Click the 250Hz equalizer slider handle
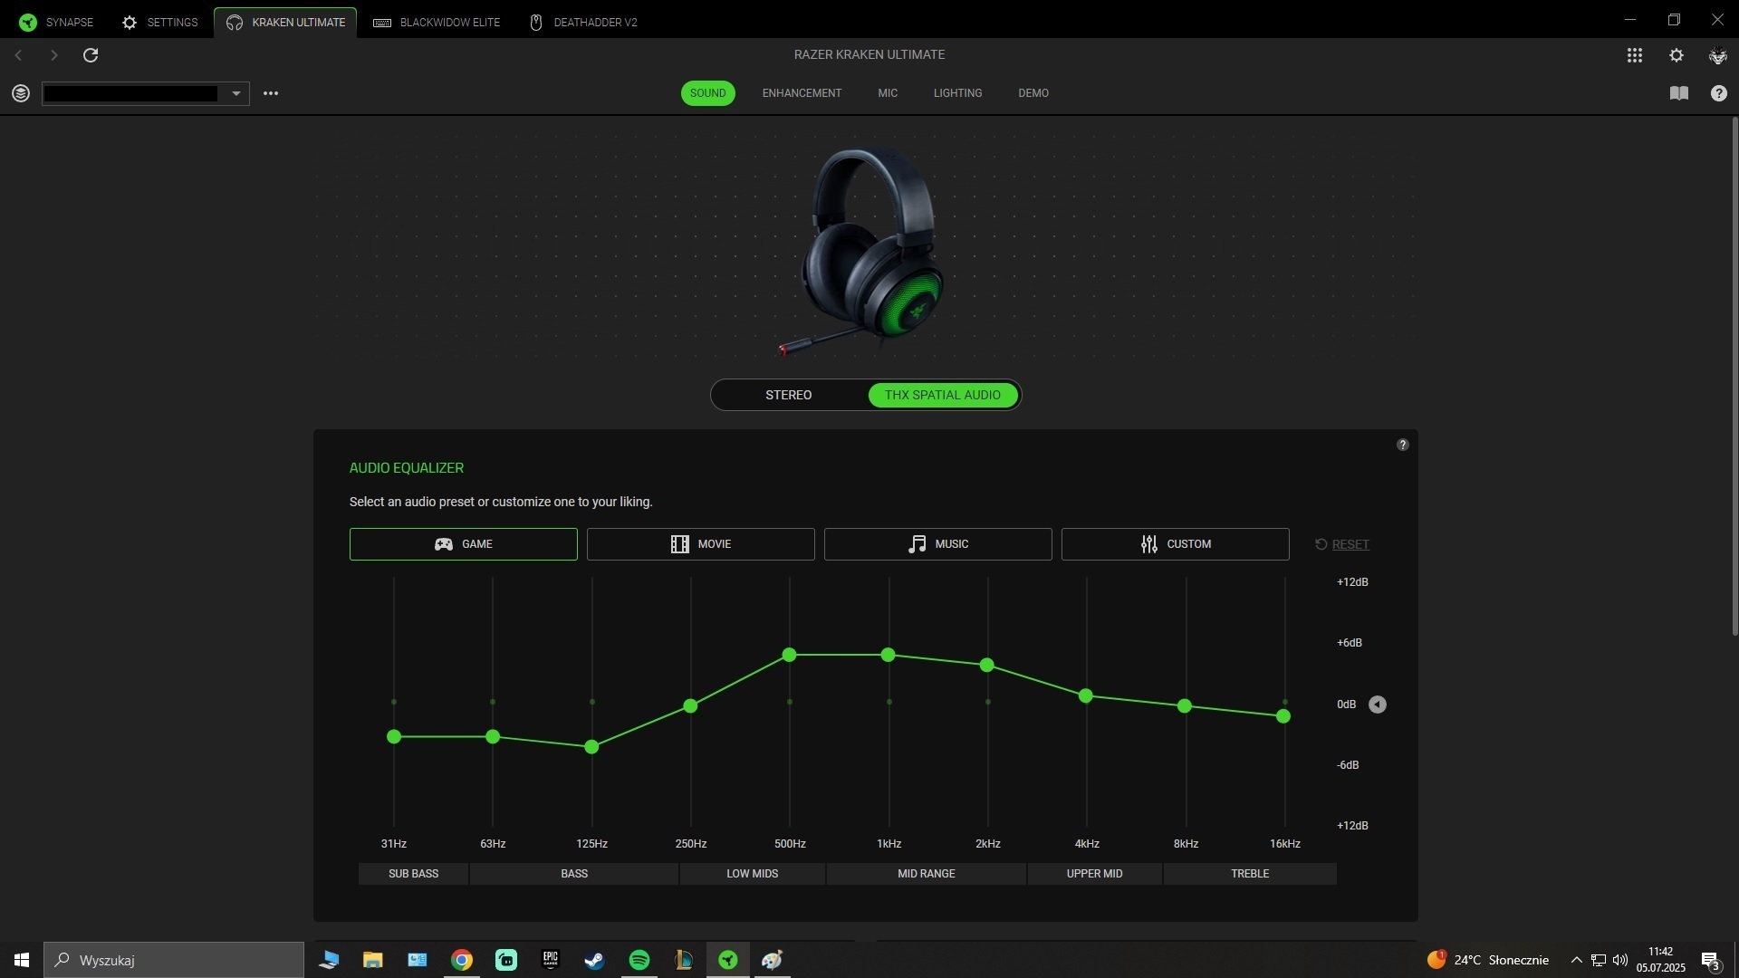The height and width of the screenshot is (978, 1739). [690, 706]
